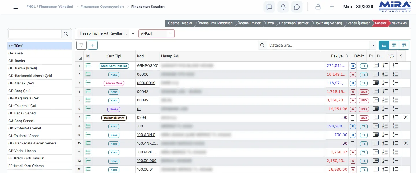
Task: Open row menu icon for GRNPOS001
Action: pyautogui.click(x=88, y=66)
